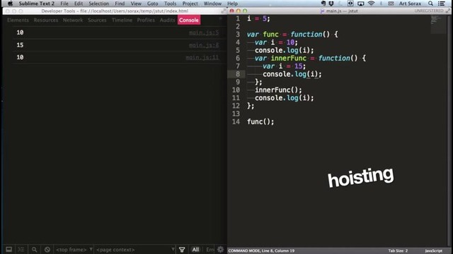453x254 pixels.
Task: Open the main.js:5 source link
Action: point(204,32)
